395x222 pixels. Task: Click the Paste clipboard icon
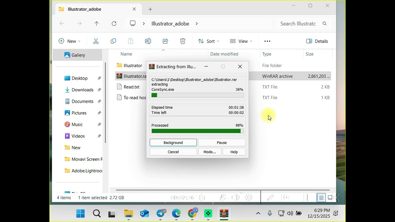(131, 41)
